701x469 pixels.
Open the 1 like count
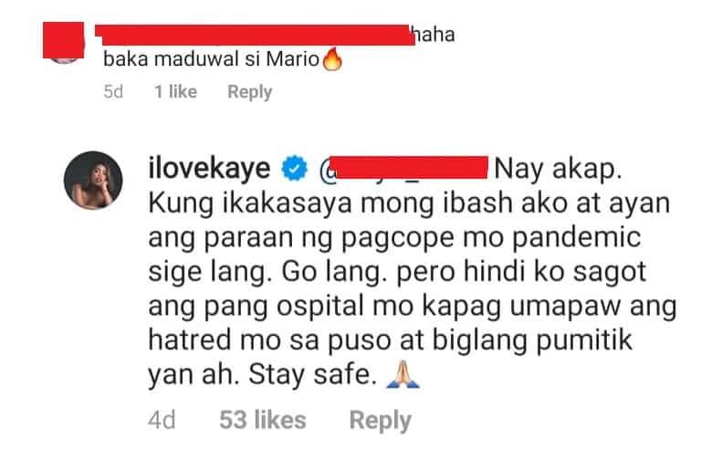(175, 91)
